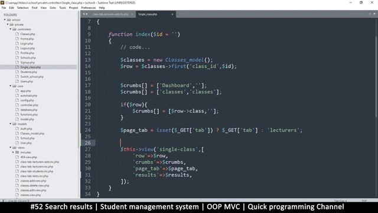
Task: Open the Edit menu
Action: pos(11,8)
